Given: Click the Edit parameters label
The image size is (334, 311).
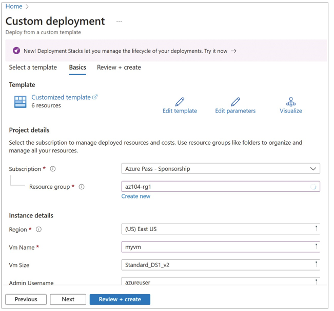Looking at the screenshot, I should click(x=235, y=111).
